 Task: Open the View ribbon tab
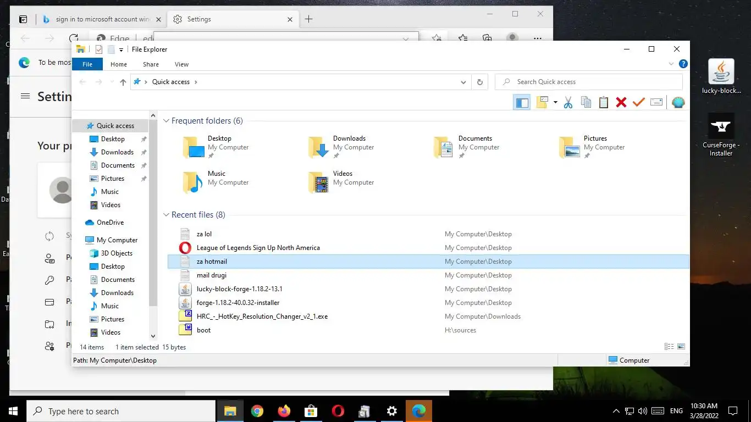point(181,64)
